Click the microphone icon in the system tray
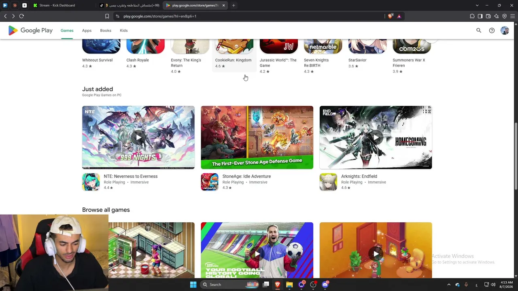This screenshot has height=291, width=518. point(466,285)
